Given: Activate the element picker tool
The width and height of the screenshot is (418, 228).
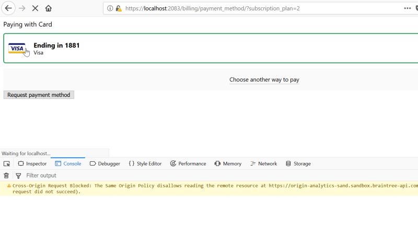Looking at the screenshot, I should pyautogui.click(x=7, y=163).
